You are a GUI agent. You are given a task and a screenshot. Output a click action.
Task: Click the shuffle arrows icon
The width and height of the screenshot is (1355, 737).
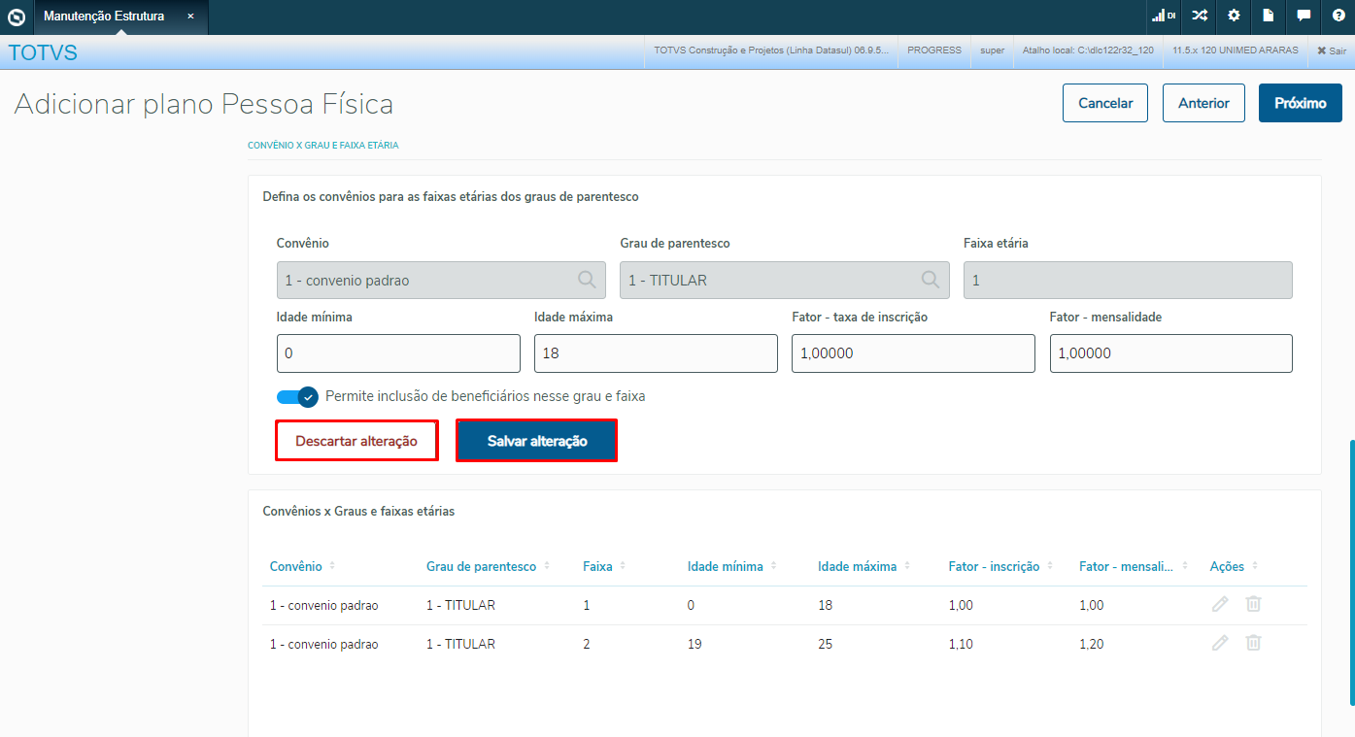coord(1200,16)
